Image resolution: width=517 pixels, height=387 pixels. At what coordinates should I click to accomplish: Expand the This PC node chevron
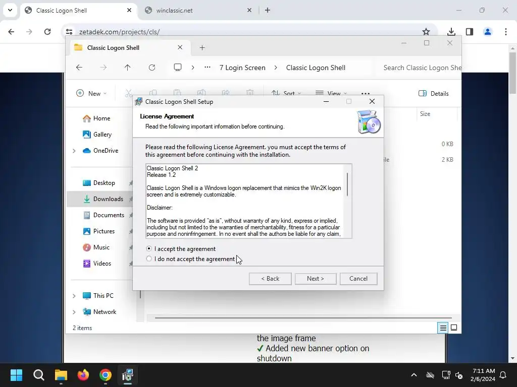(x=74, y=296)
